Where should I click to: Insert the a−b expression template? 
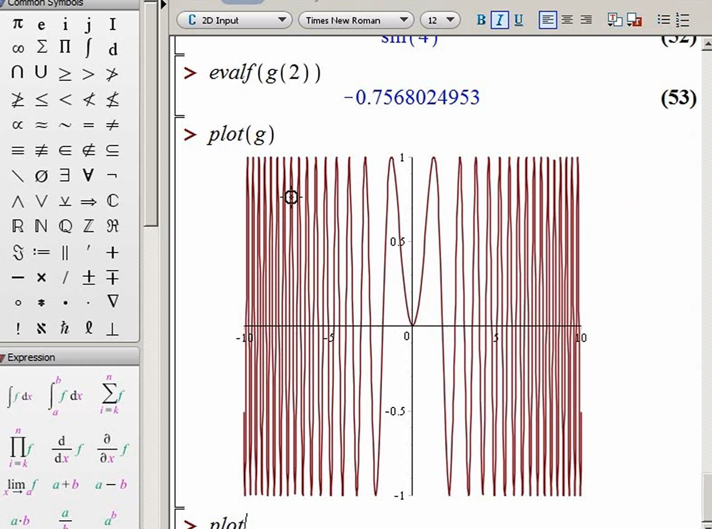[x=111, y=485]
